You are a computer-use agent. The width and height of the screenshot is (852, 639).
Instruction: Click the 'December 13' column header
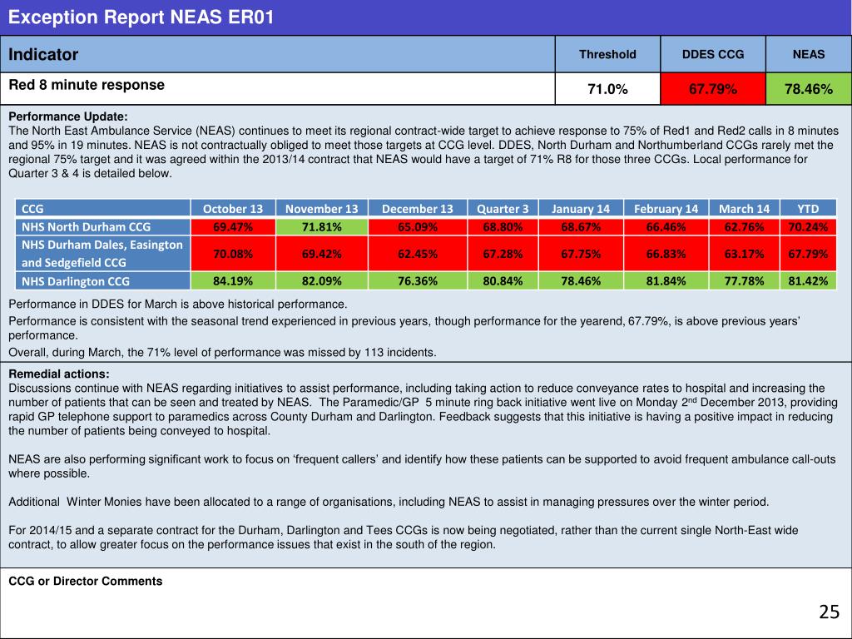(x=418, y=209)
